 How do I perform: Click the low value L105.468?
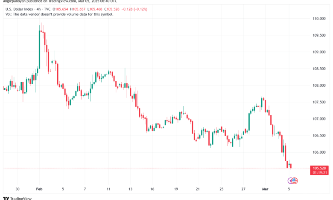pos(95,9)
